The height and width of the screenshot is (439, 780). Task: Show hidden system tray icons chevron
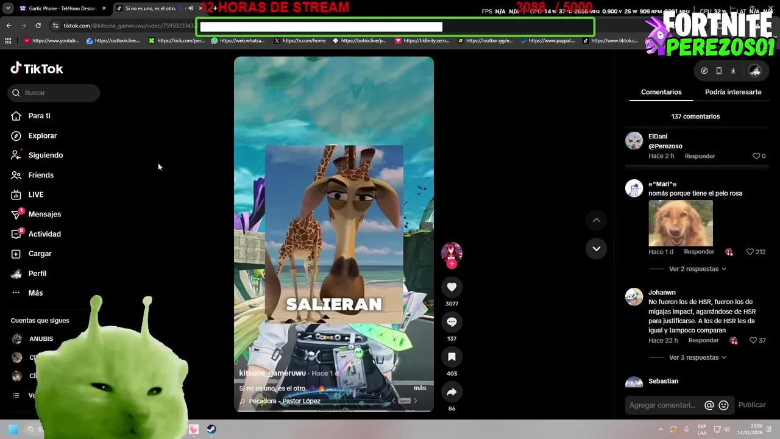pos(661,429)
